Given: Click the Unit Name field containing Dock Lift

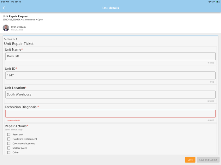Looking at the screenshot, I should point(110,56).
